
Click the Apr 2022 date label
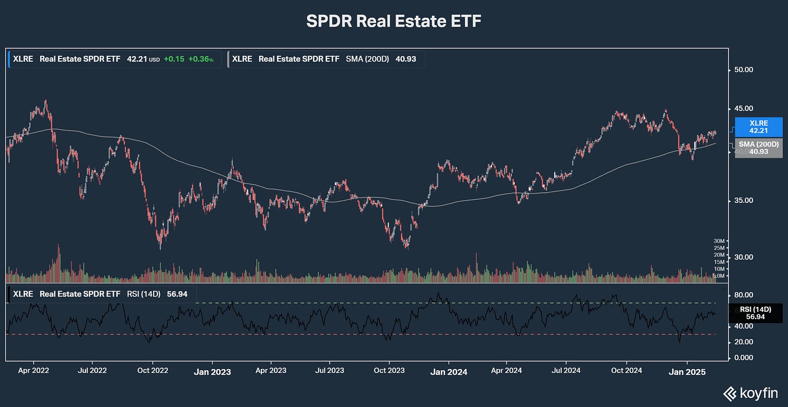(x=34, y=371)
